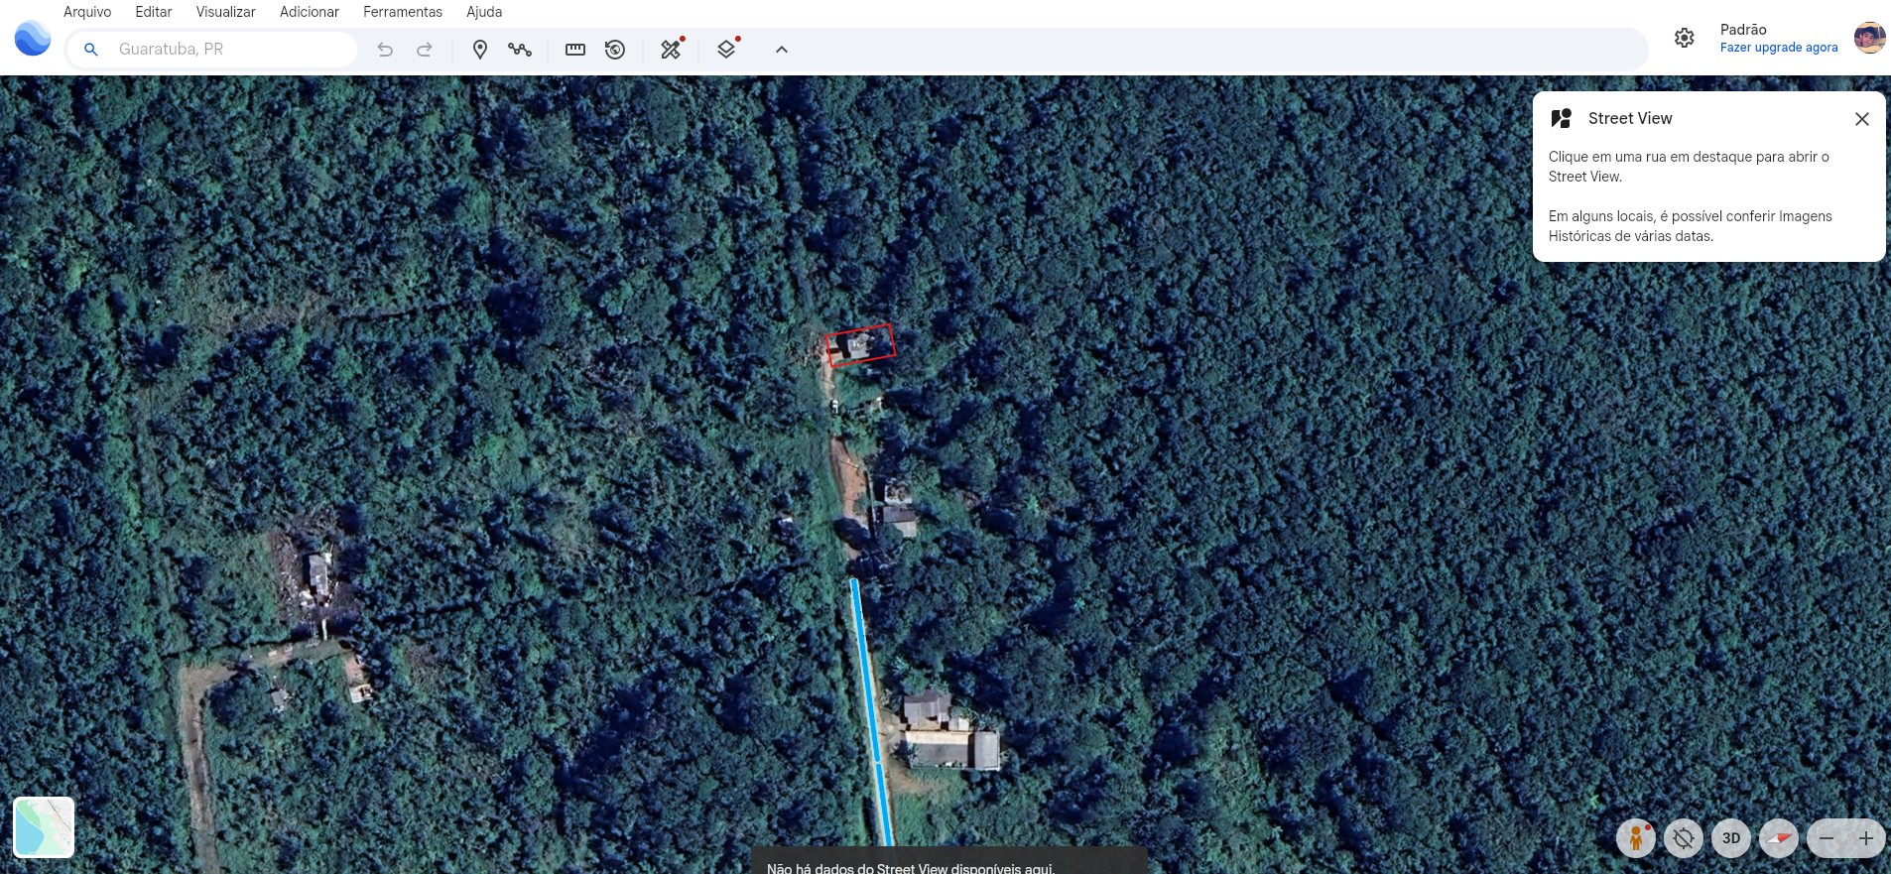Open historical imagery tool
This screenshot has width=1891, height=874.
point(615,49)
